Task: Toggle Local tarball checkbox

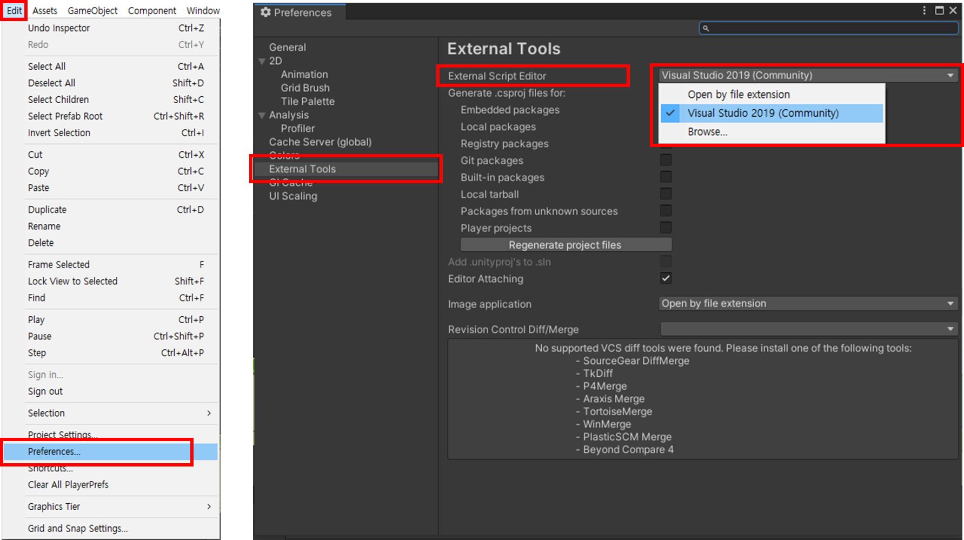Action: (666, 194)
